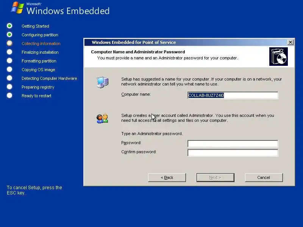Click the Computer name field label

[136, 94]
